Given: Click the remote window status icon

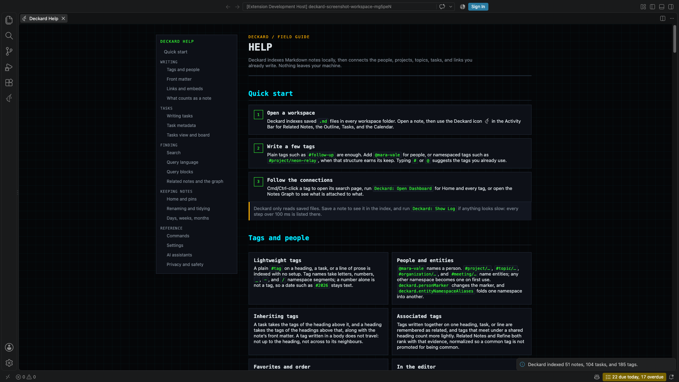Looking at the screenshot, I should pos(8,377).
